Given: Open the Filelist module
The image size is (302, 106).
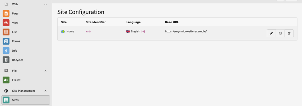Looking at the screenshot, I should pyautogui.click(x=16, y=80).
